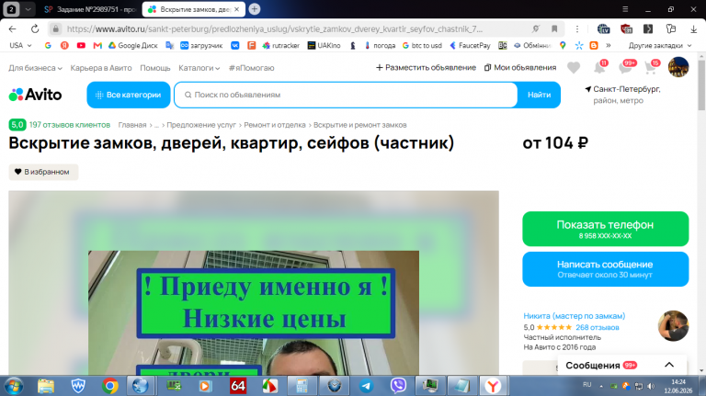Open the main listing photo
Screen dimensions: 706x396
(x=254, y=283)
